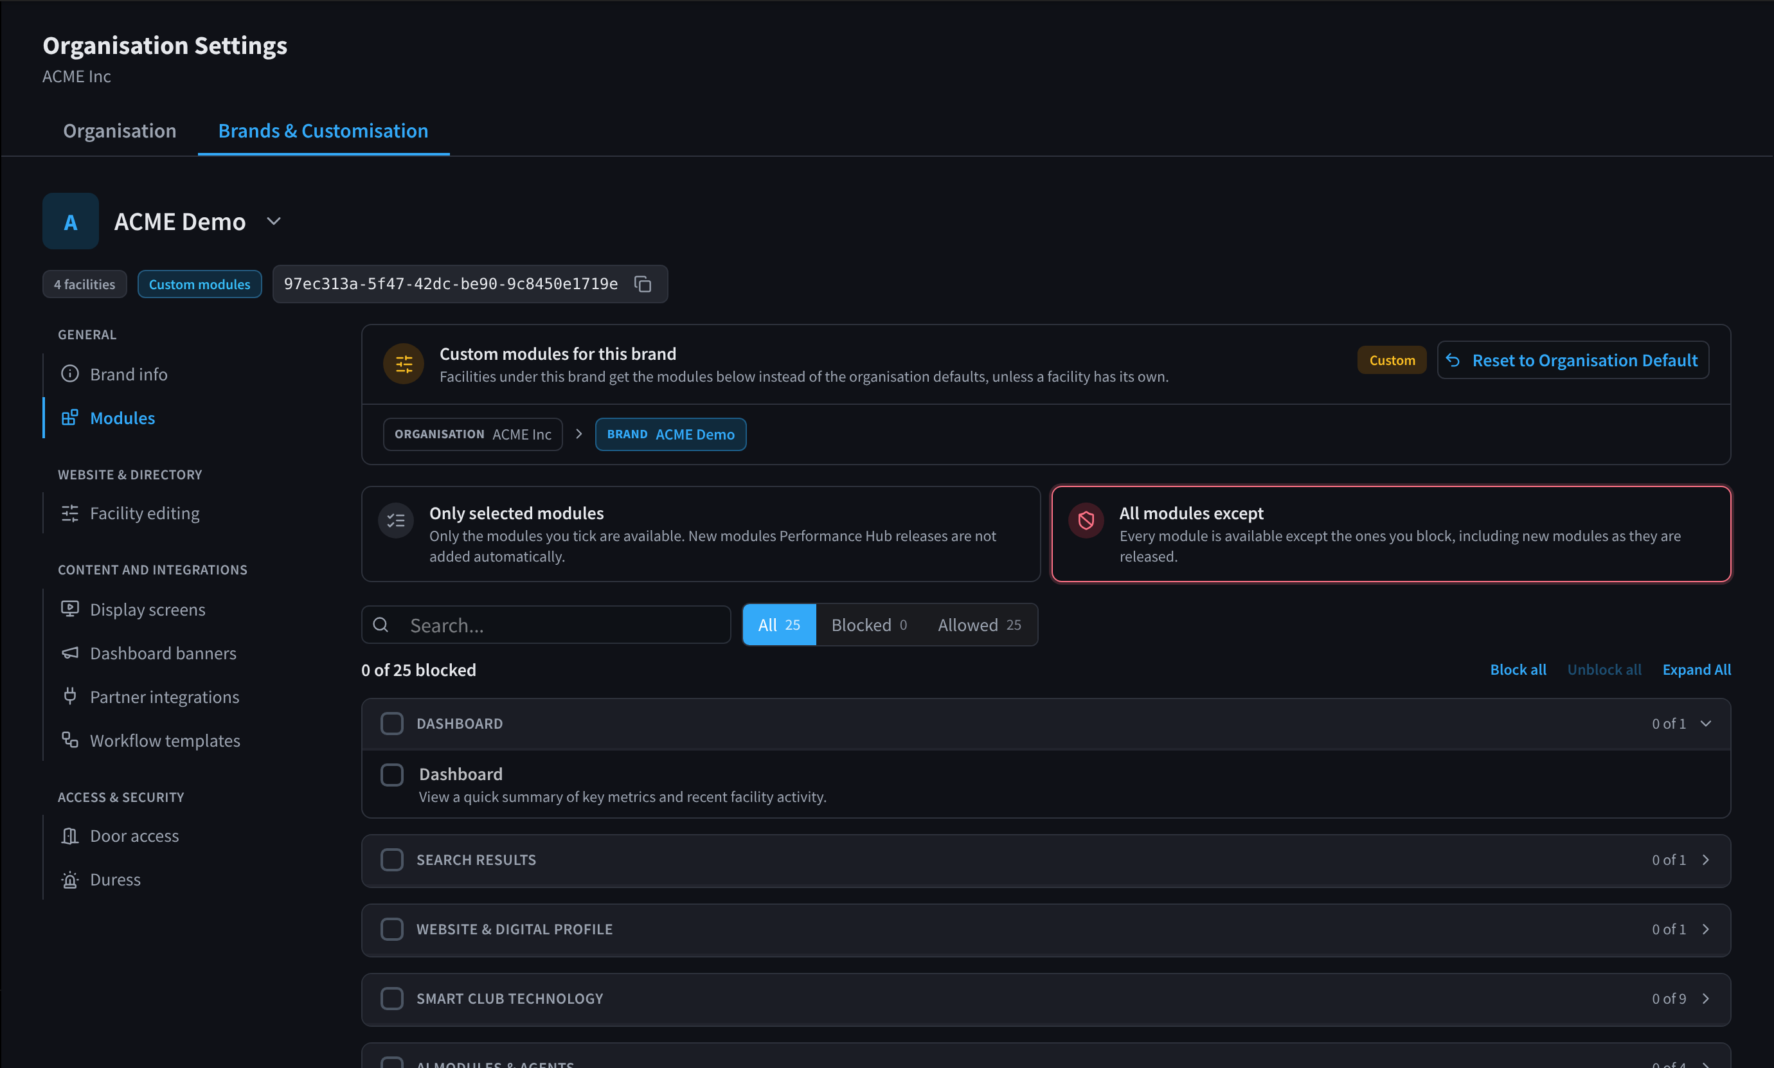Copy the brand ID to clipboard

[x=643, y=284]
